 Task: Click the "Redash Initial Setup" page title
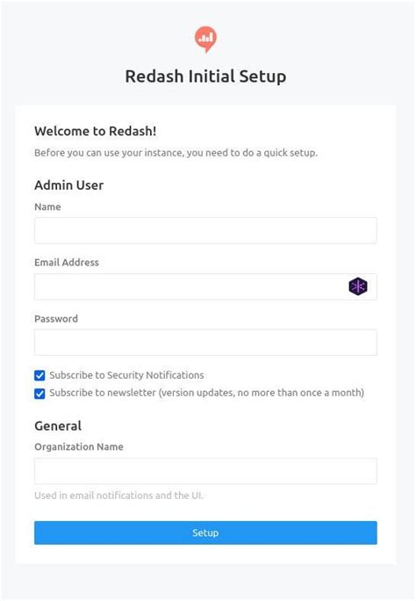tap(205, 76)
